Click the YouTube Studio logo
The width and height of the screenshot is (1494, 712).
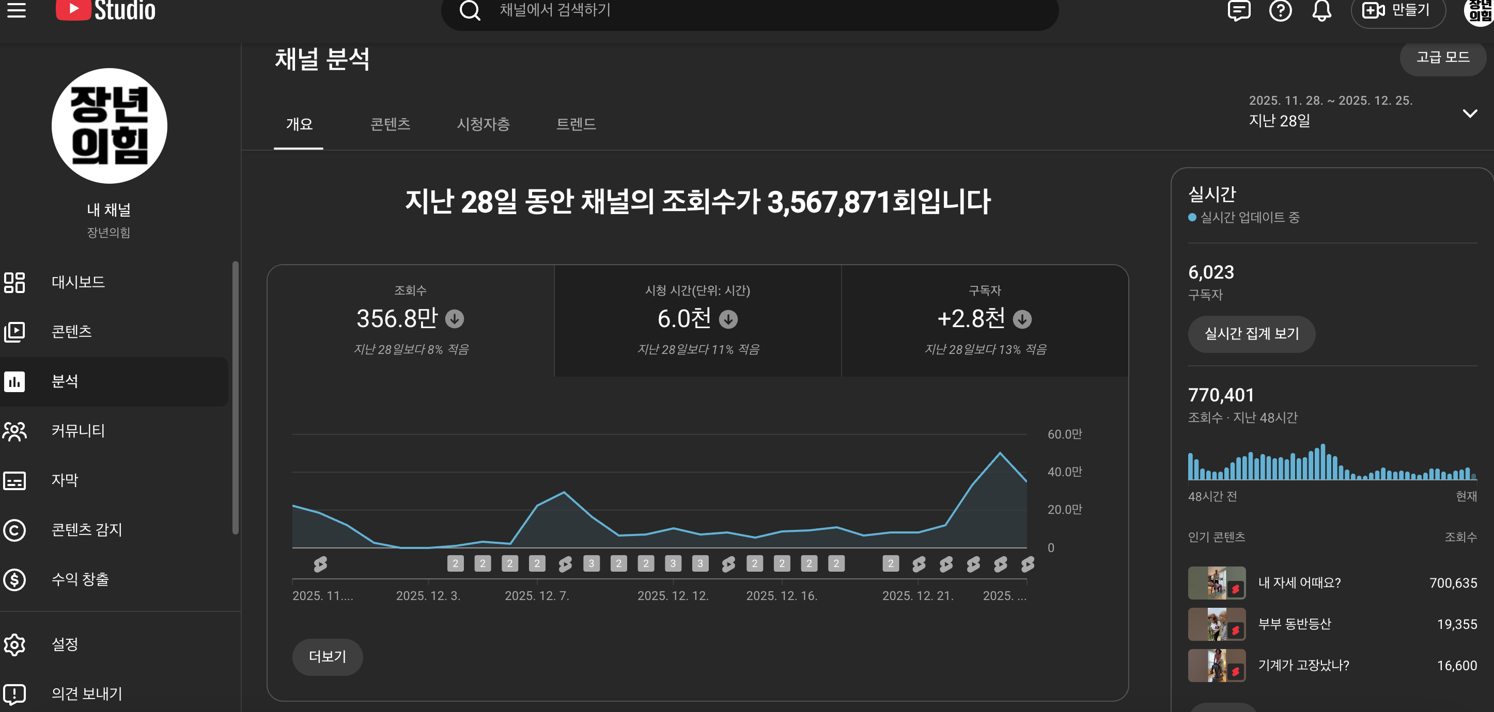(105, 10)
